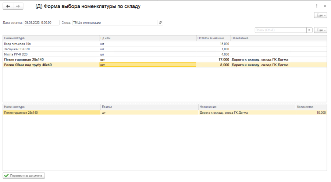Click the Остаток в наличии column header
This screenshot has height=182, width=331.
click(213, 38)
